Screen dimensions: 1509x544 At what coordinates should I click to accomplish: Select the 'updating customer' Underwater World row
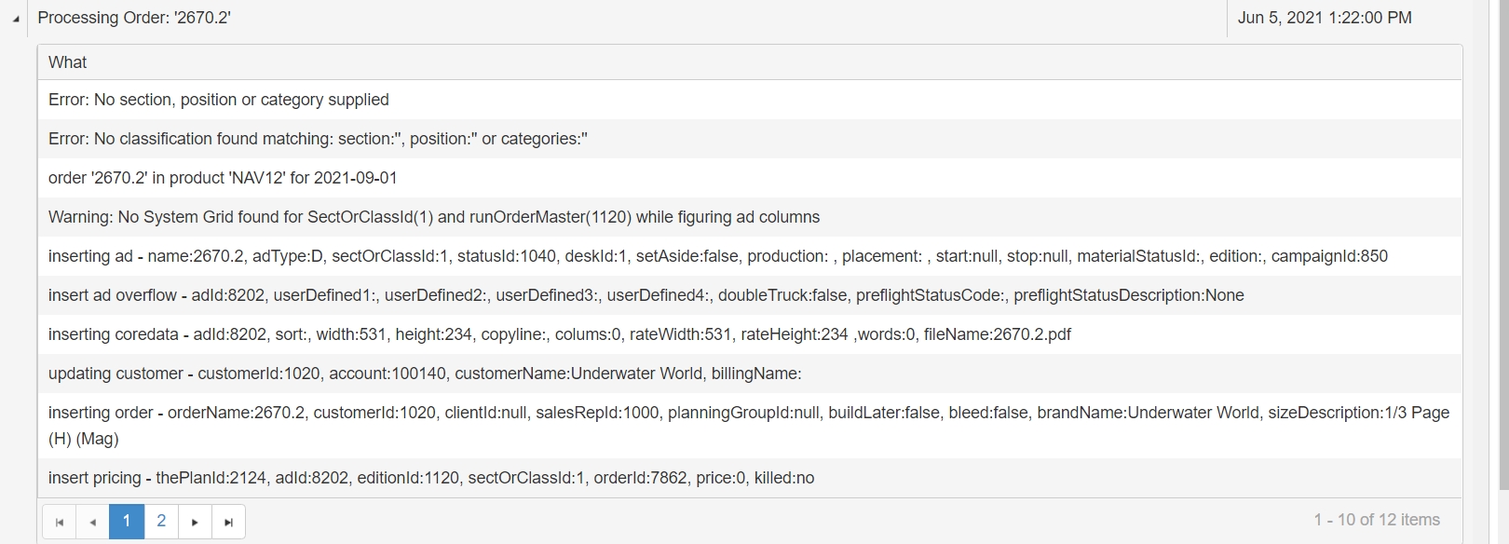point(424,374)
